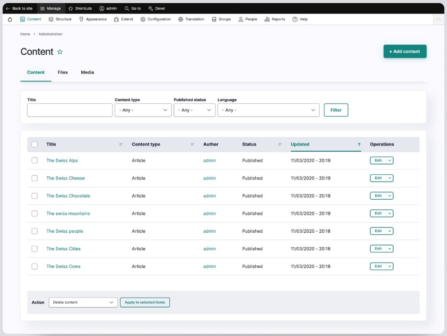
Task: Click into the Title filter field
Action: click(x=70, y=110)
